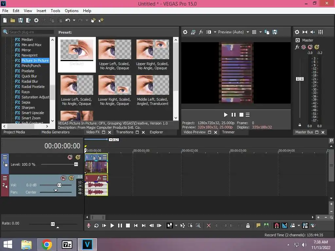This screenshot has height=251, width=335.
Task: Adjust audio track Vol slider
Action: click(x=60, y=185)
